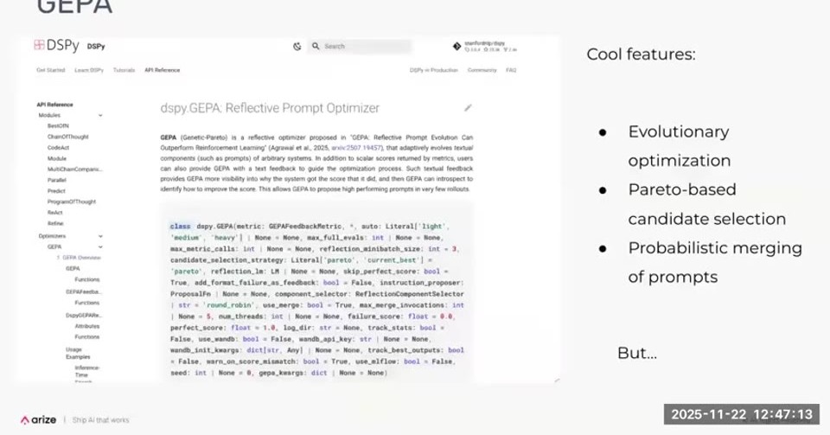Switch to the Learn DSPy tab
Image resolution: width=830 pixels, height=435 pixels.
(89, 70)
